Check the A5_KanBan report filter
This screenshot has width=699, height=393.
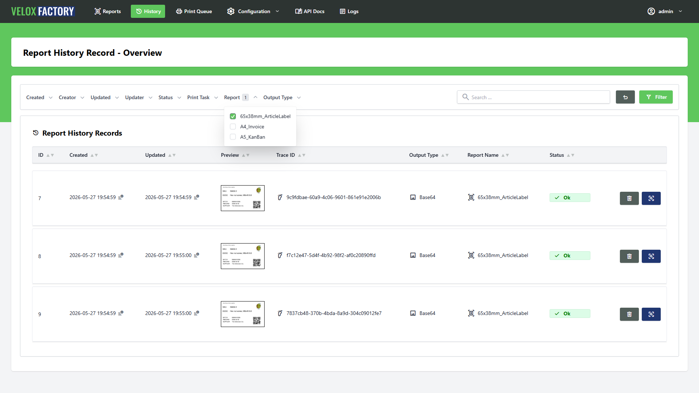pos(233,137)
